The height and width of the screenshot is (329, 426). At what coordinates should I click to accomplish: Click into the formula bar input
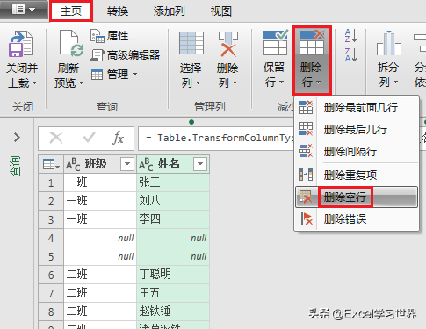[x=216, y=138]
